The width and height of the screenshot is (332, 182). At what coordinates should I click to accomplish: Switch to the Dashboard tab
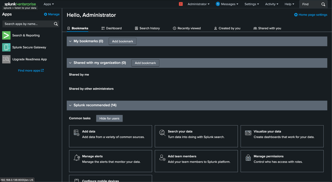(111, 28)
